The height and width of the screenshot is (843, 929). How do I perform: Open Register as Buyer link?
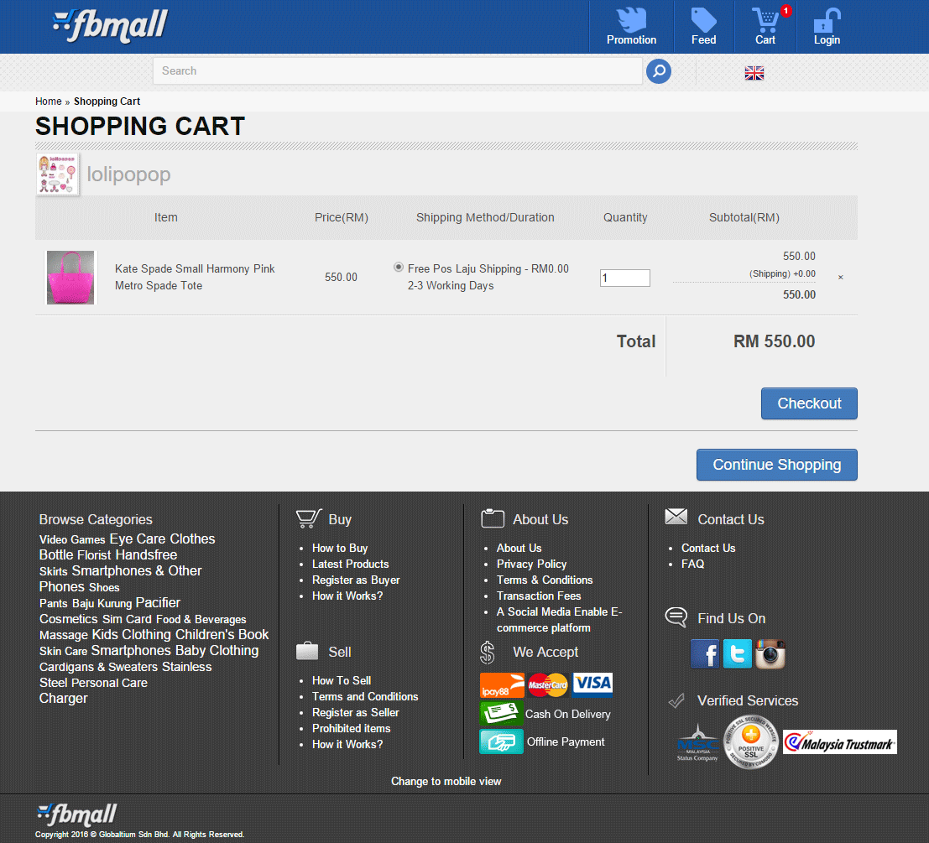[356, 580]
